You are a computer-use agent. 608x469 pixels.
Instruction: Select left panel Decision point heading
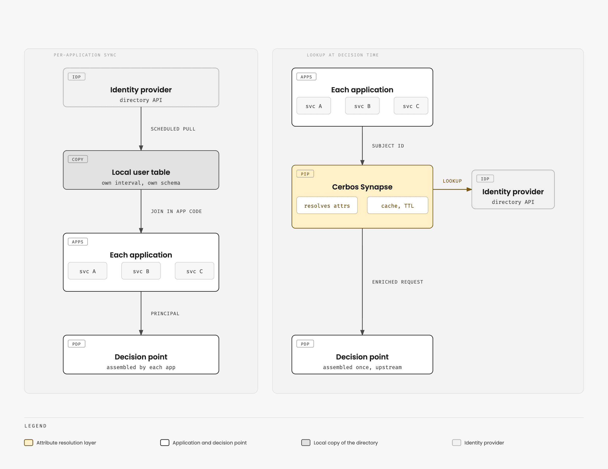141,357
